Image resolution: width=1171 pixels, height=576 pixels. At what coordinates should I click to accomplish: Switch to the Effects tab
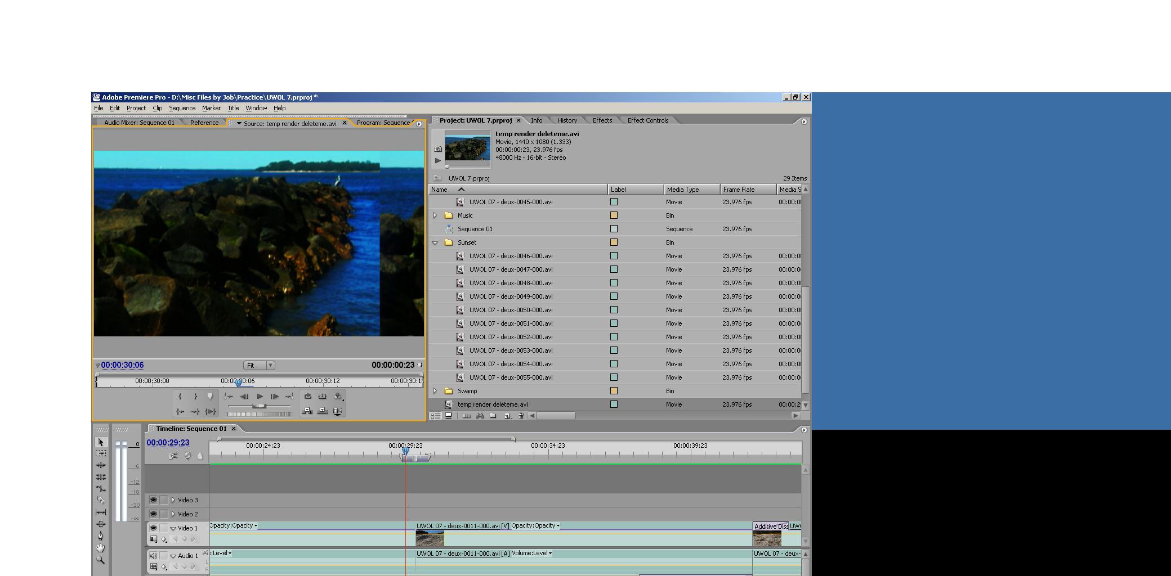602,120
